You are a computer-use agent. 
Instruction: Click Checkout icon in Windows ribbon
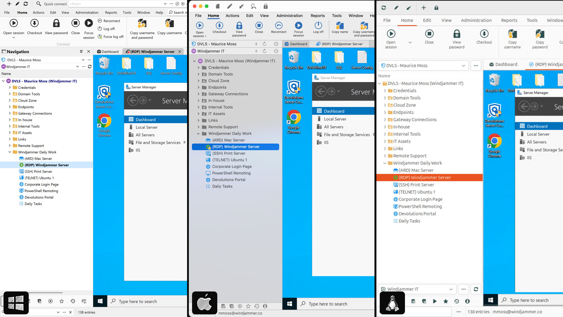click(x=34, y=23)
